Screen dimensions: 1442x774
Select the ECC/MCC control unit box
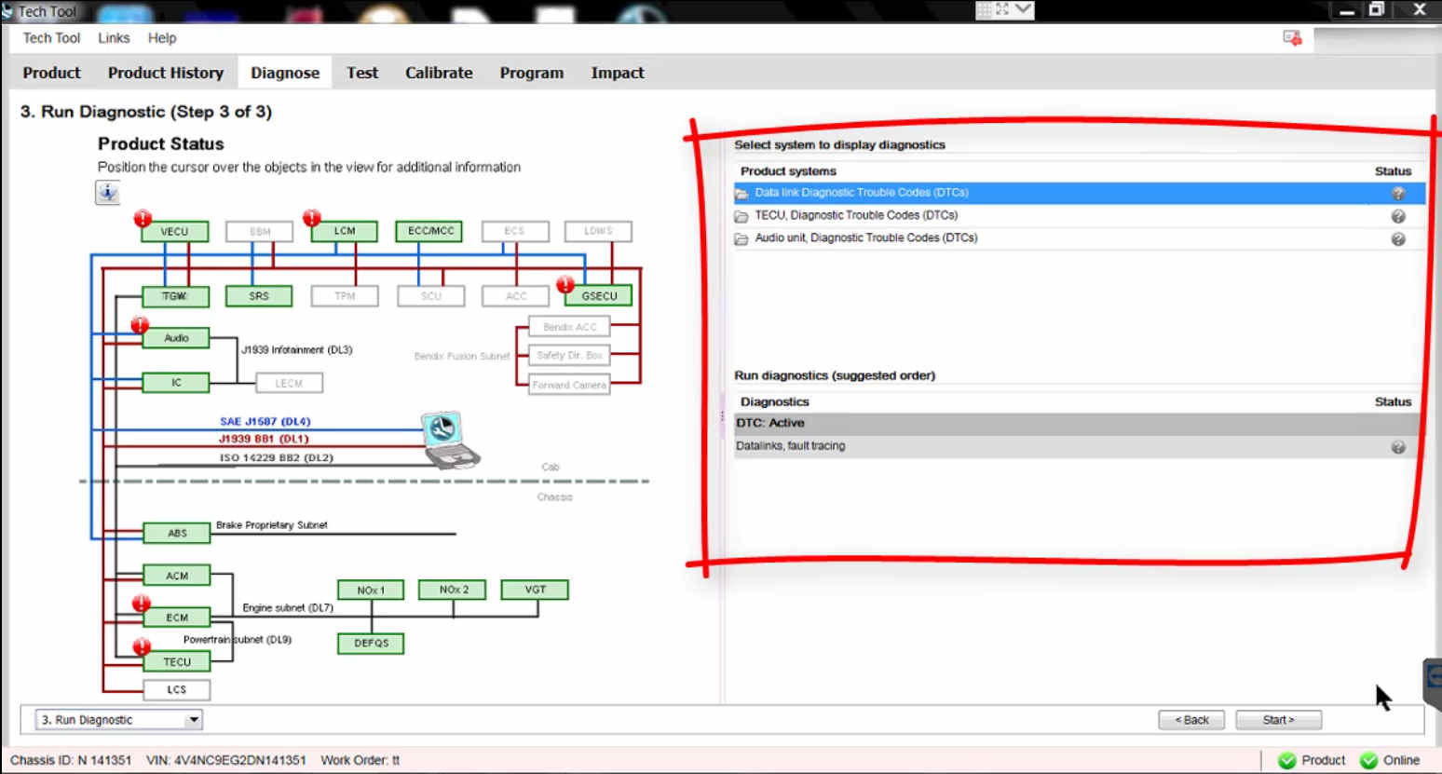429,231
